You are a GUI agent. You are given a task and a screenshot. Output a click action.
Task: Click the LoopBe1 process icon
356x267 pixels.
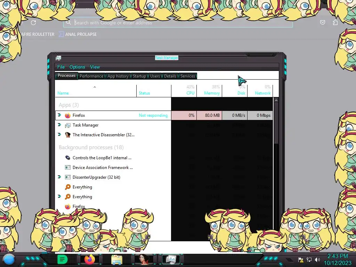(x=68, y=158)
